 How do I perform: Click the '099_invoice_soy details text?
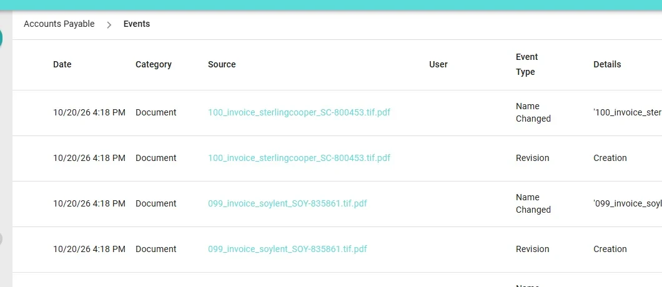click(628, 203)
